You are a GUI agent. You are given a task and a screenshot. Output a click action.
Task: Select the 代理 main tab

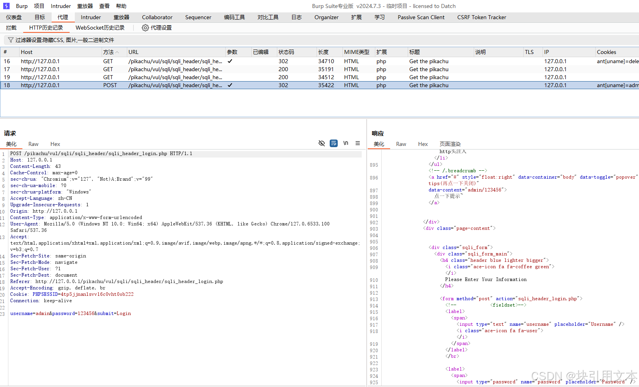pos(63,17)
